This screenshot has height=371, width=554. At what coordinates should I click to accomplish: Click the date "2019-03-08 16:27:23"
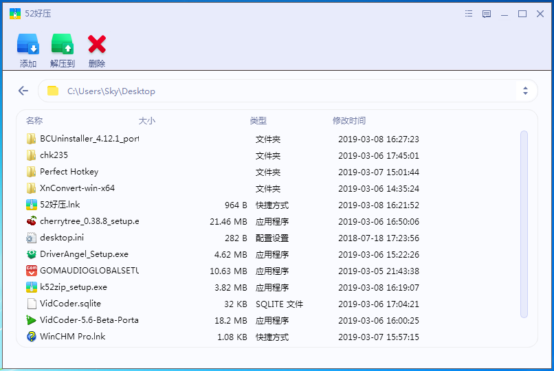coord(379,139)
